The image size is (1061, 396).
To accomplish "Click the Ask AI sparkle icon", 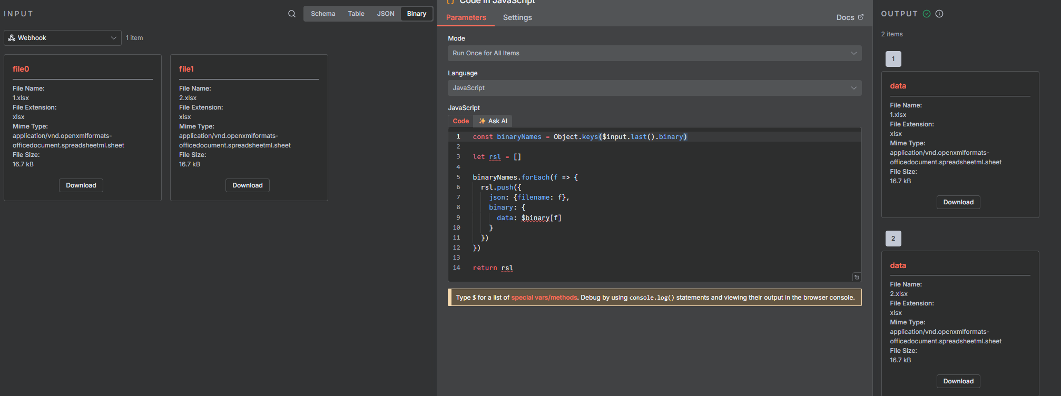I will coord(482,121).
